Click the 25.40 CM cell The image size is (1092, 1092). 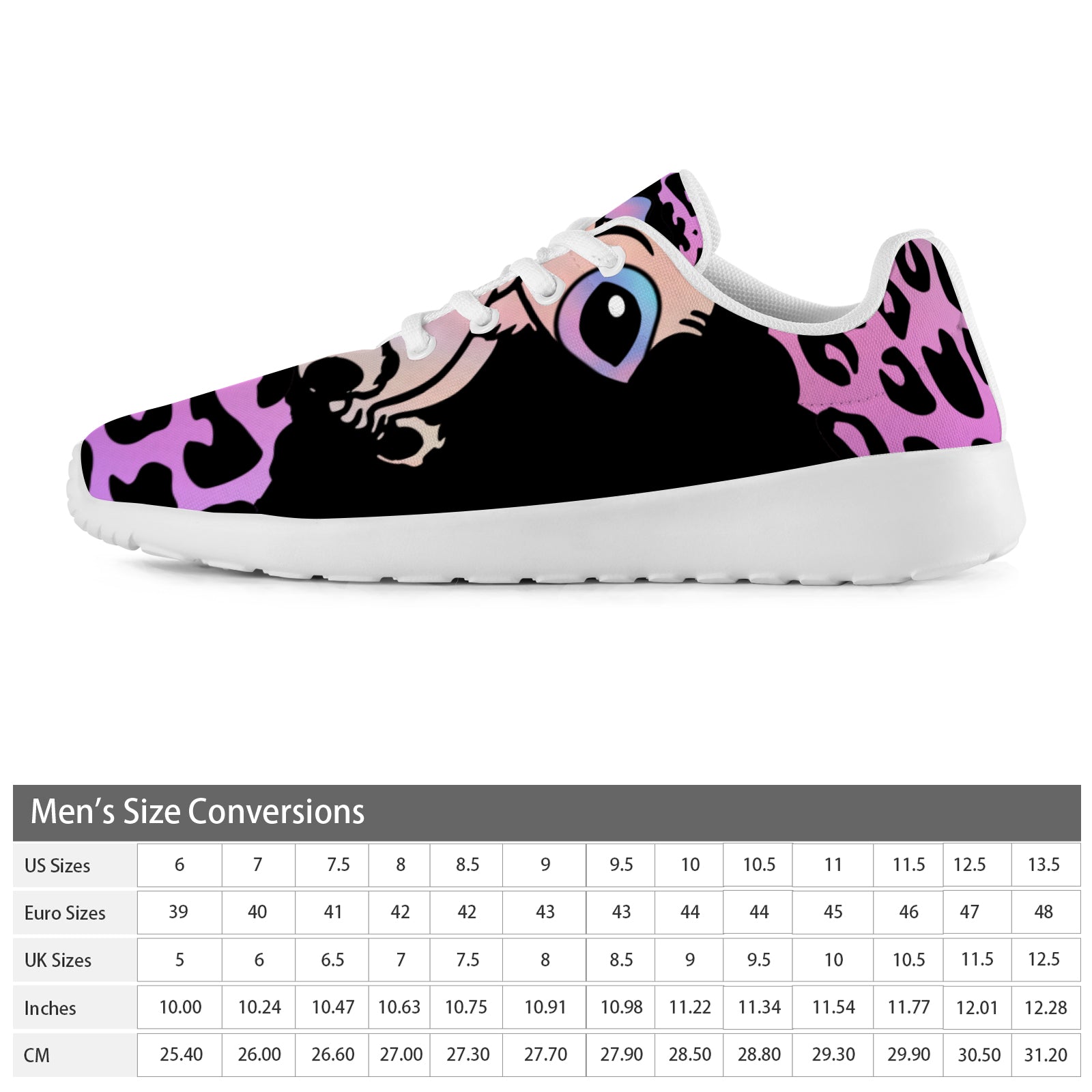pyautogui.click(x=179, y=1054)
